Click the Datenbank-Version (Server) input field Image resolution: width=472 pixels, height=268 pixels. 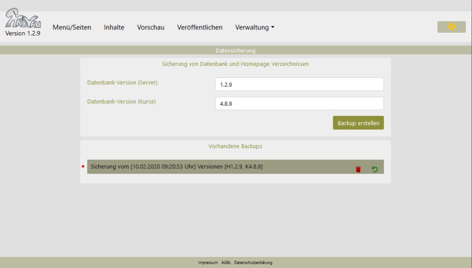tap(299, 85)
